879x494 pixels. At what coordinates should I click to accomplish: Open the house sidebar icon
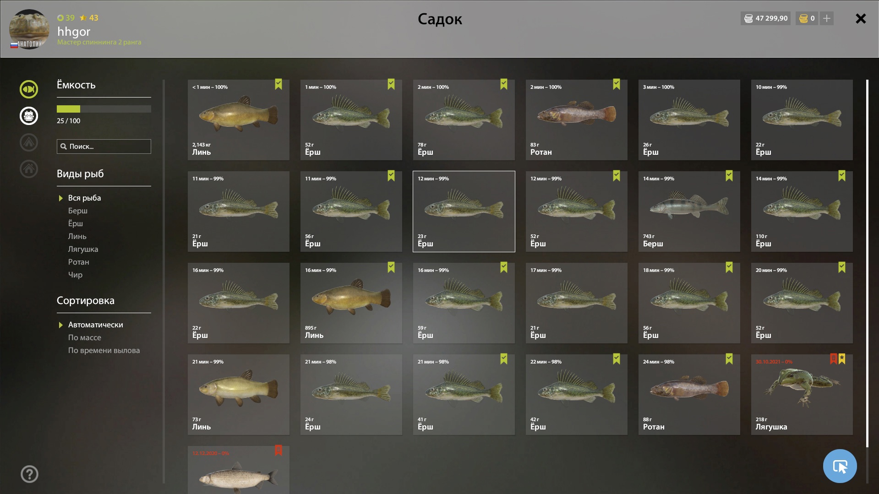click(x=28, y=169)
